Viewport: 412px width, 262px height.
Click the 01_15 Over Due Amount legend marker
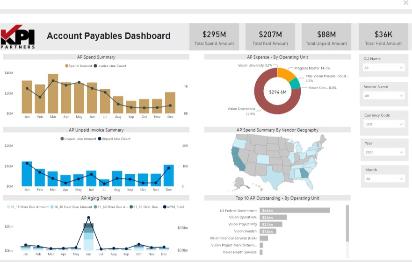pos(8,207)
